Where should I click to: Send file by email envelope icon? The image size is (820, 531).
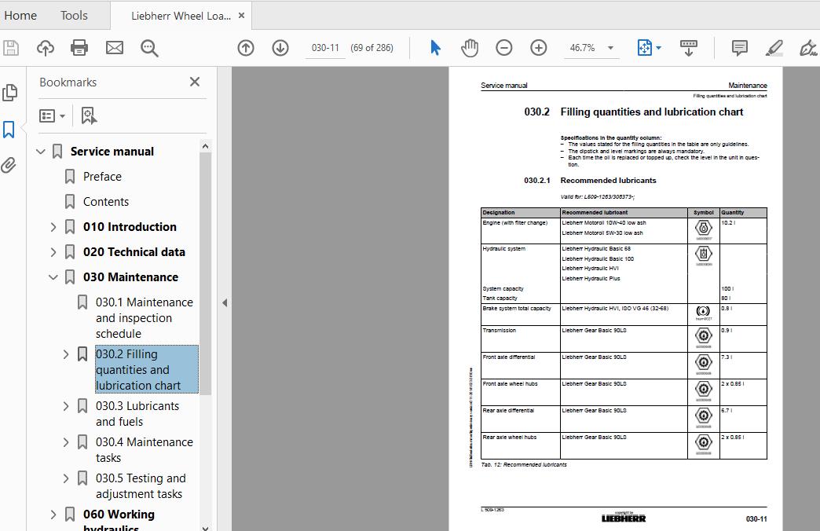click(x=115, y=48)
